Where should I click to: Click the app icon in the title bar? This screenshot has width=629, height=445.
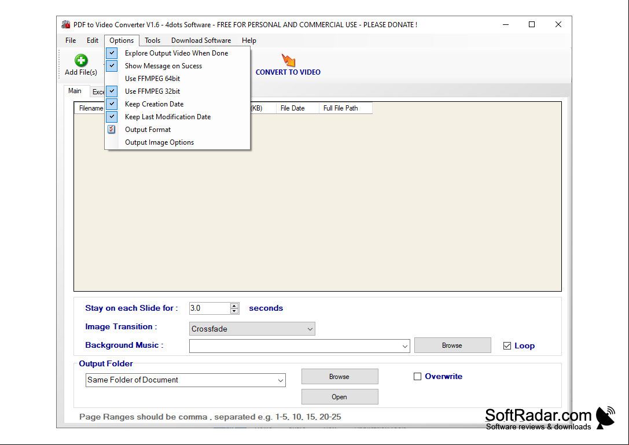tap(66, 24)
